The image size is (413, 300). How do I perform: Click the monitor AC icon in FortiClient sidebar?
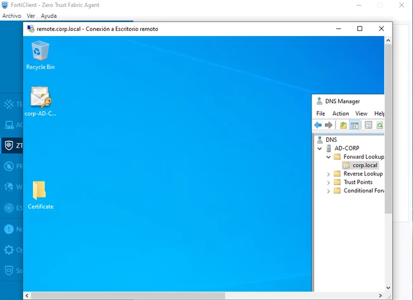(x=9, y=125)
